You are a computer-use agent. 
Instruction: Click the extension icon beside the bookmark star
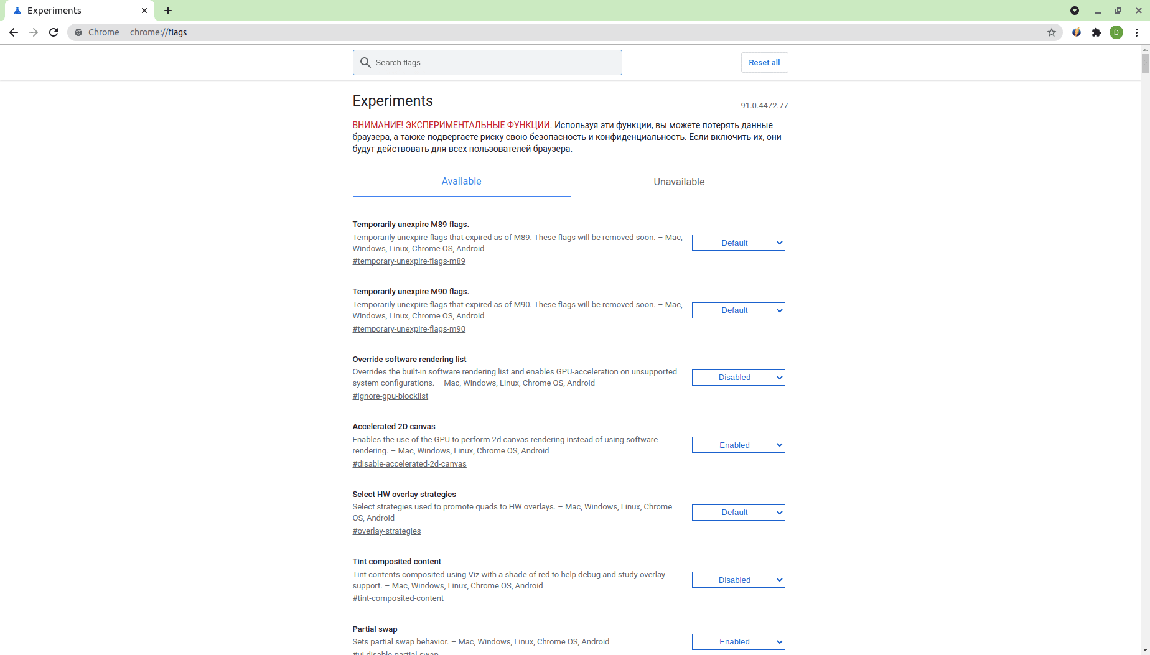(1077, 32)
